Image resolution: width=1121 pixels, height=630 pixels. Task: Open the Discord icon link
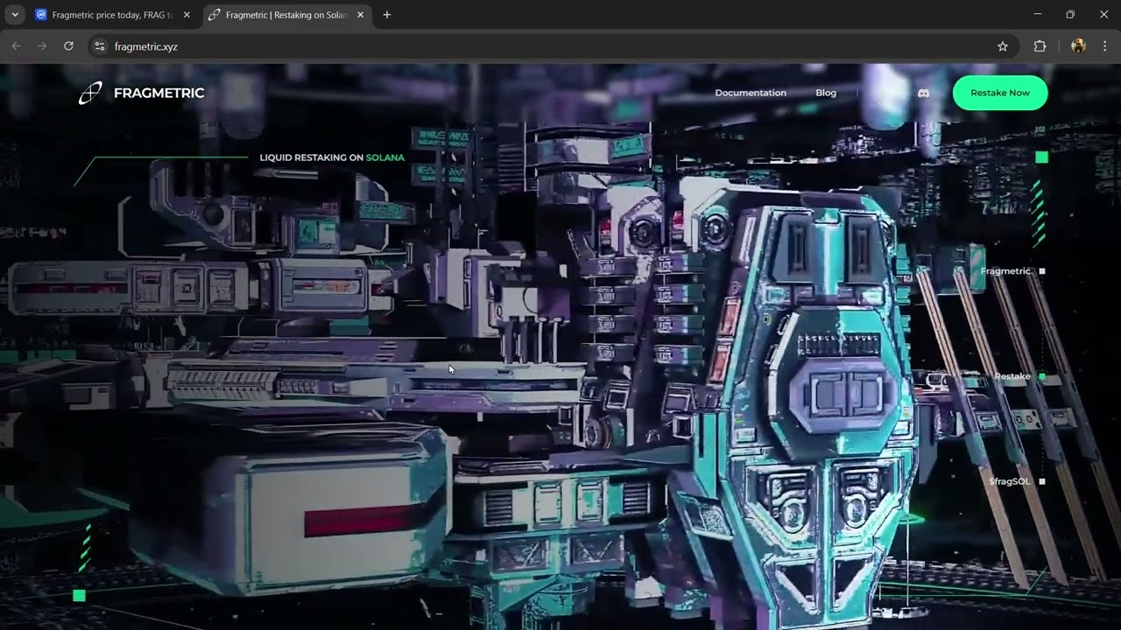tap(923, 93)
